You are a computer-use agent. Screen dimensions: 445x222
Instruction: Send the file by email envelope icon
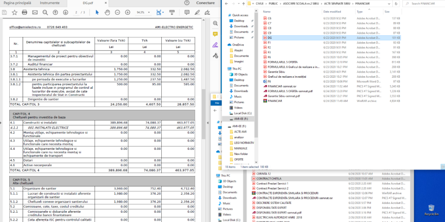tap(35, 12)
